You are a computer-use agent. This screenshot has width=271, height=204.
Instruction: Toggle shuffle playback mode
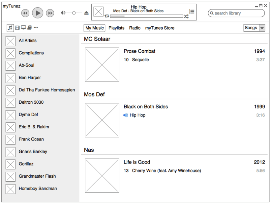[x=186, y=16]
